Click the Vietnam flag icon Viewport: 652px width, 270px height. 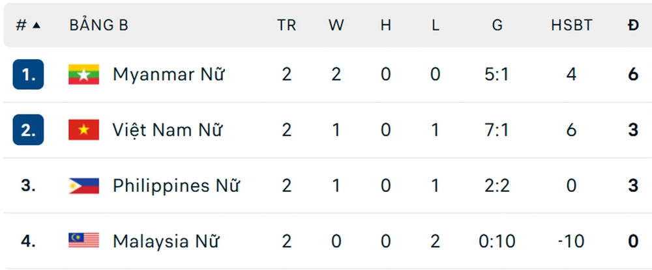click(x=83, y=130)
